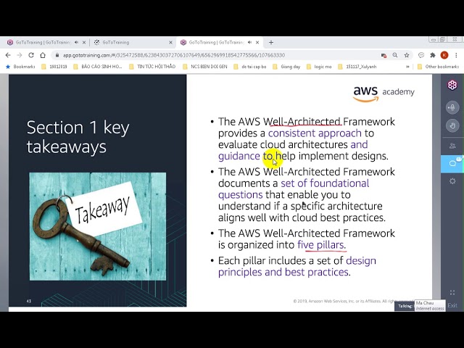Close the first GoToTraining tab
Image resolution: width=464 pixels, height=348 pixels.
pos(84,42)
